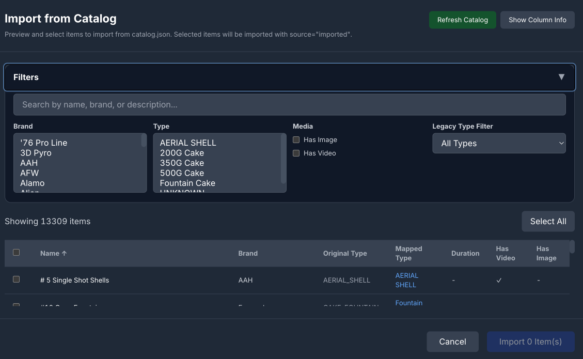Select 3D Pyro in Brand list
This screenshot has height=359, width=583.
[36, 153]
